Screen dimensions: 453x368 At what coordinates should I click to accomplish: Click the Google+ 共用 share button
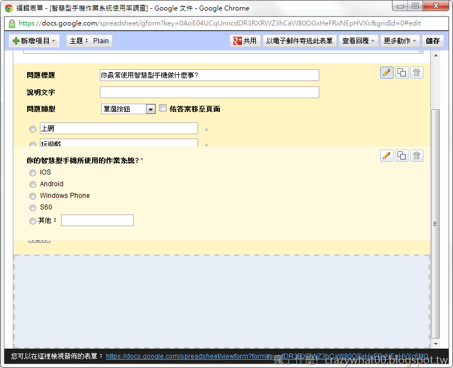245,40
